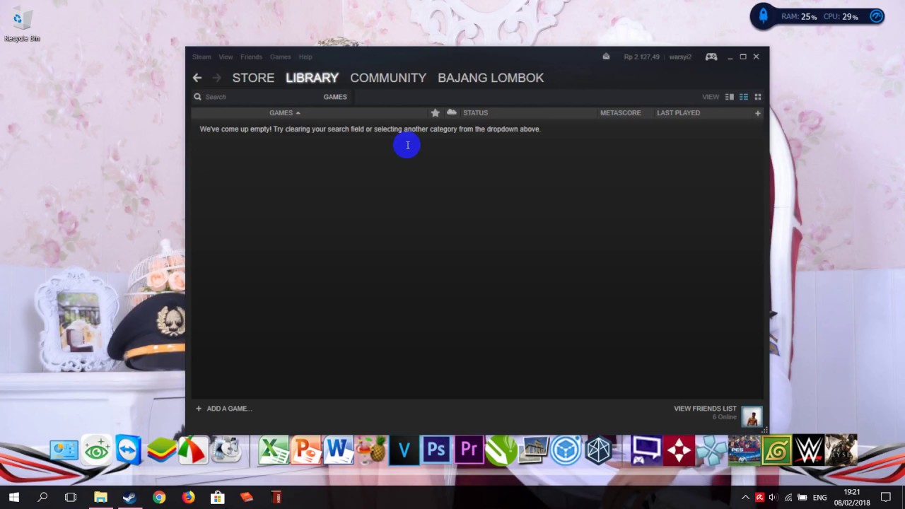Sort by METASCORE column

click(x=621, y=113)
